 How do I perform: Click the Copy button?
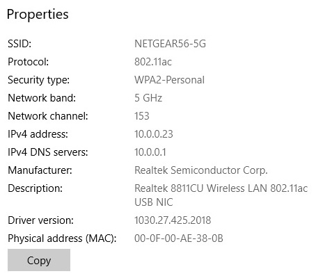click(x=39, y=260)
